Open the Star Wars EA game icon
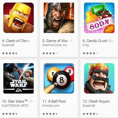This screenshot has height=118, width=118. click(19, 78)
